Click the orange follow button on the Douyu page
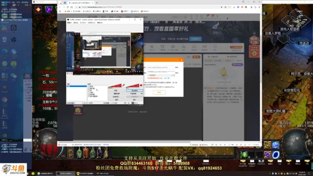The width and height of the screenshot is (313, 176). pyautogui.click(x=196, y=57)
